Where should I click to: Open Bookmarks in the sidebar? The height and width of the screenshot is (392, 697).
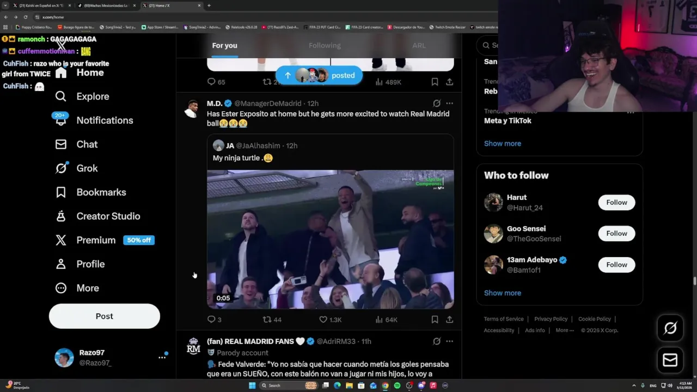coord(90,192)
